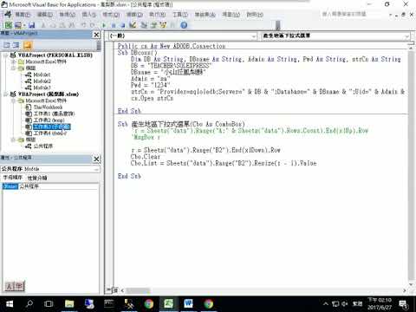Select Module3 in the project tree
416x312 pixels.
point(42,88)
